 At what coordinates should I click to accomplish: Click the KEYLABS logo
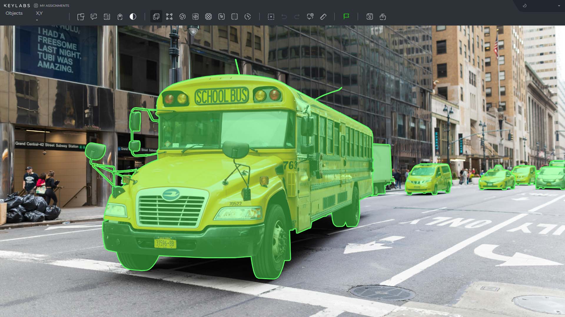point(17,5)
